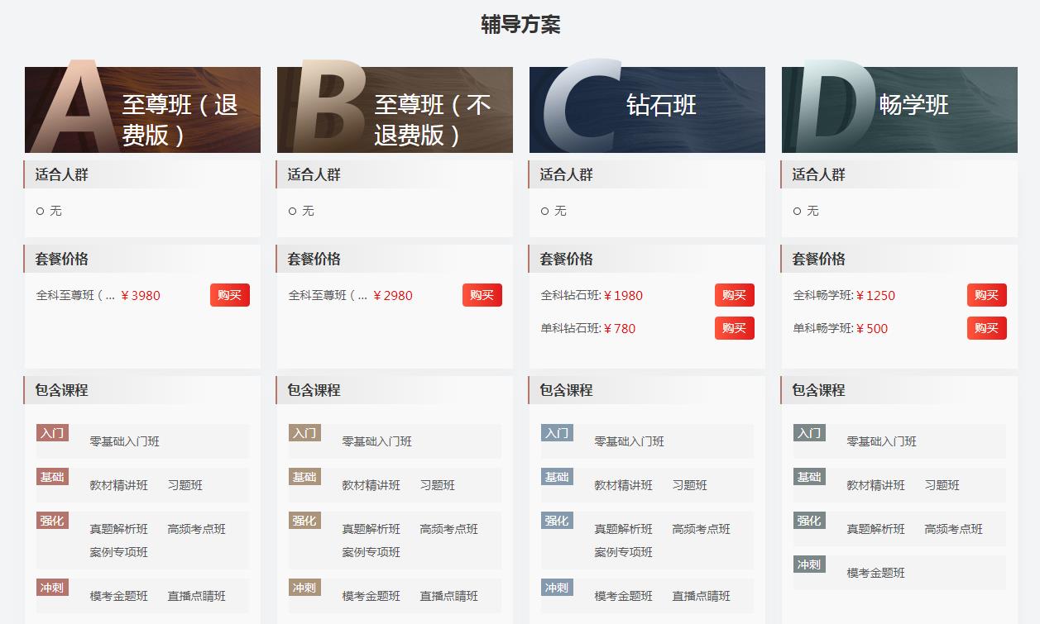The width and height of the screenshot is (1040, 624).
Task: Click 习题班 in plan A
Action: point(185,485)
